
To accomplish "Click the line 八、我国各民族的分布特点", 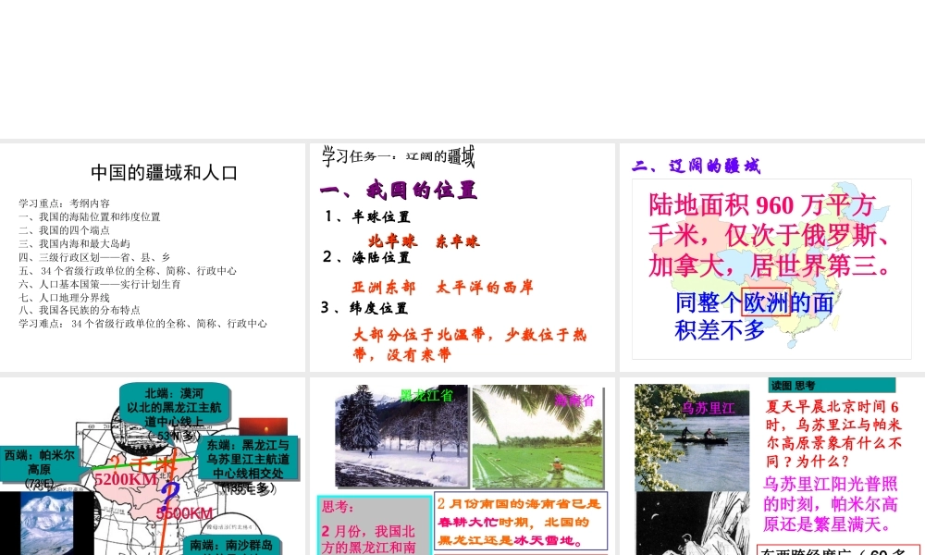I will (80, 310).
